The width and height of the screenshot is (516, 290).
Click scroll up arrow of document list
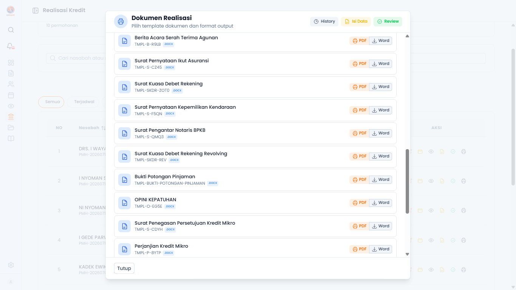(407, 36)
